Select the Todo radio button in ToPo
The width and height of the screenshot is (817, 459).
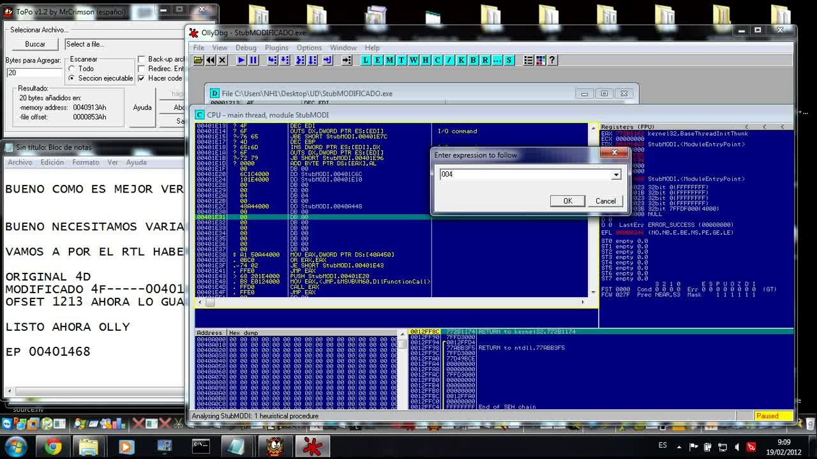72,69
